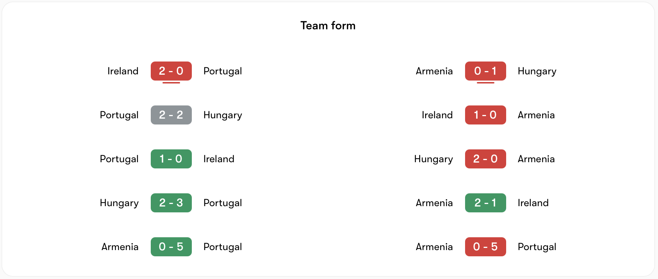Select the red 1-0 Ireland–Armenia score
Viewport: 658px width, 279px height.
click(x=485, y=115)
